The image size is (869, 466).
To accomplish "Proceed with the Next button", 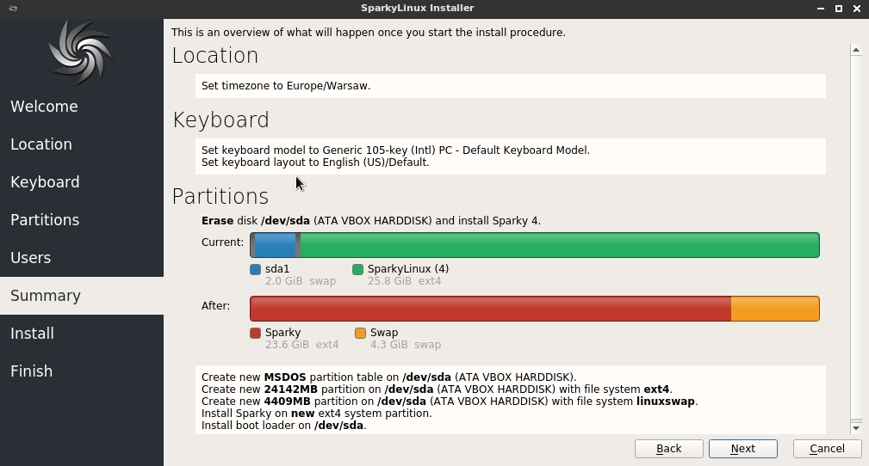I will (x=743, y=449).
